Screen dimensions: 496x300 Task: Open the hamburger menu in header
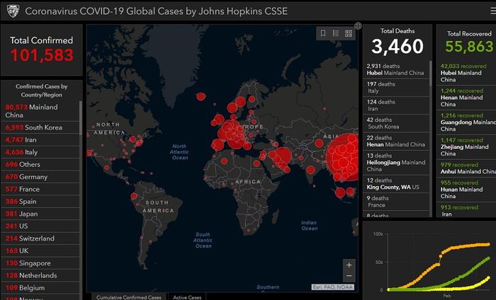(493, 11)
